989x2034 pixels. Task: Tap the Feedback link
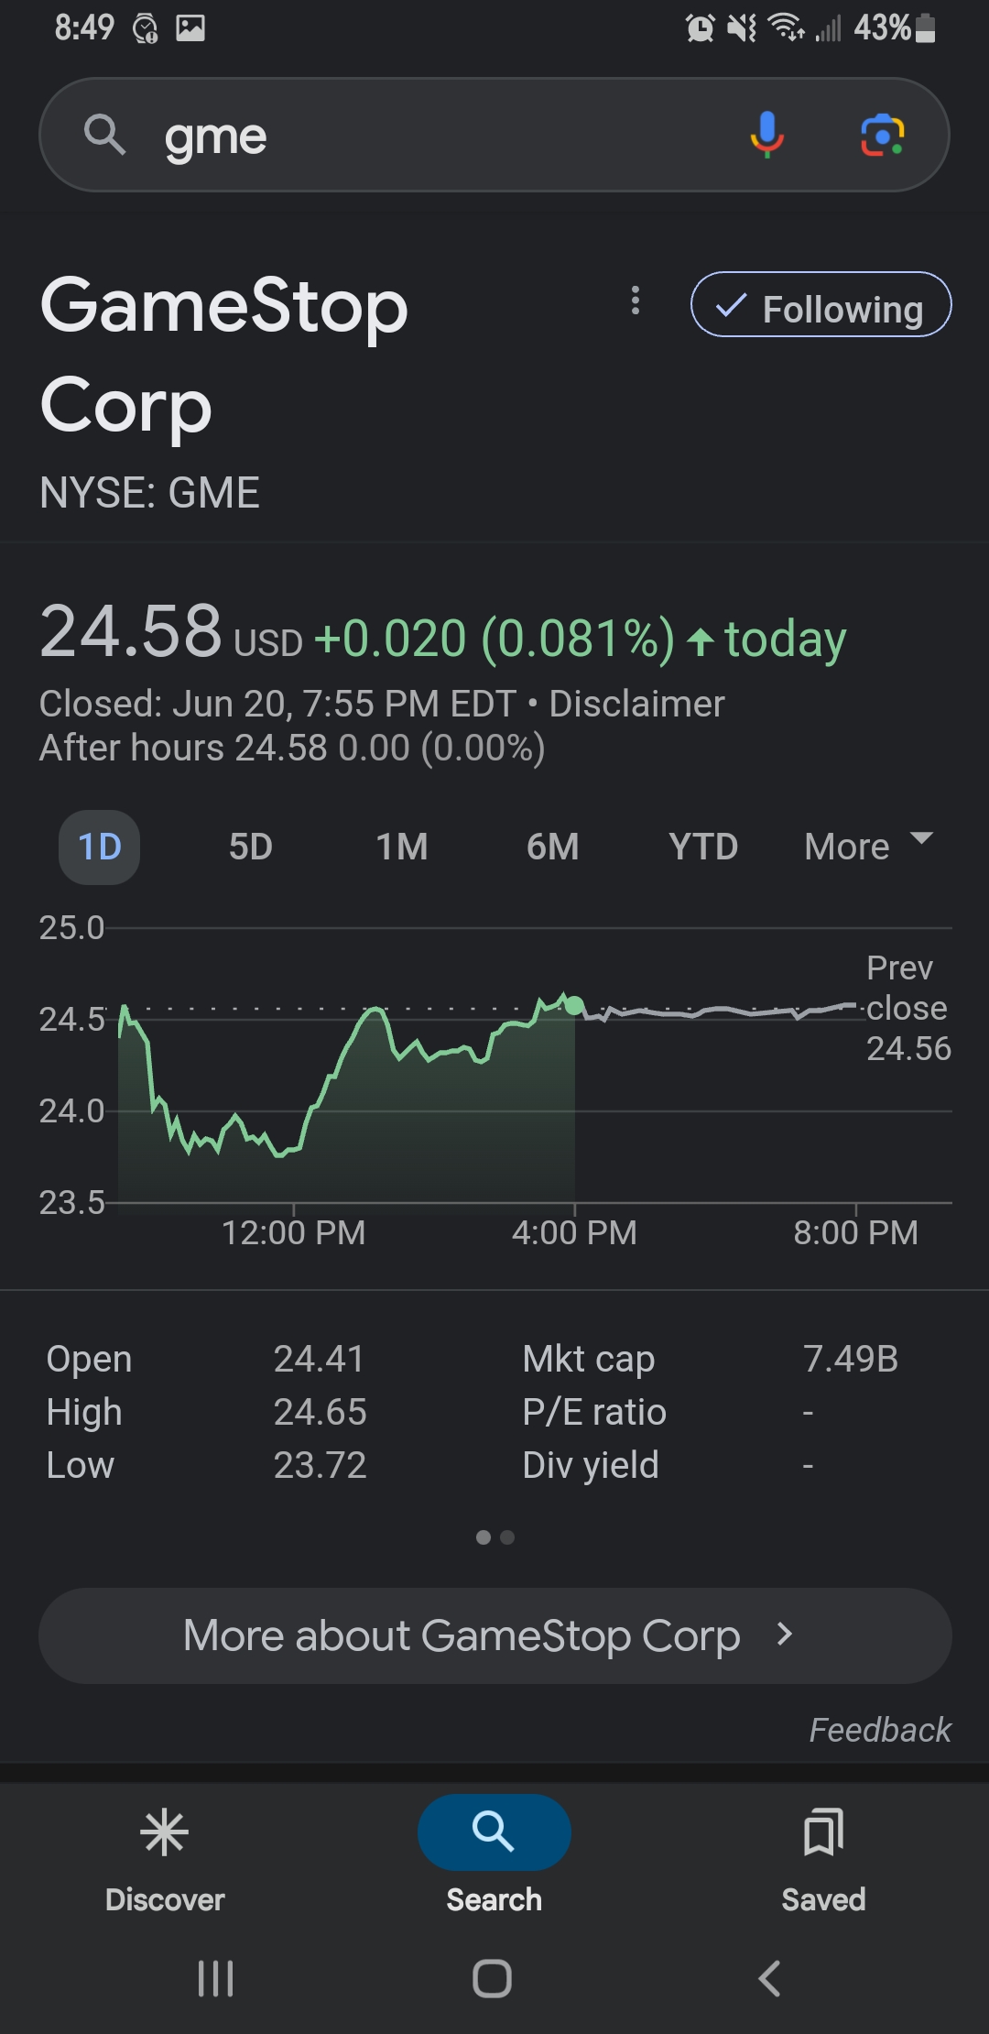879,1730
